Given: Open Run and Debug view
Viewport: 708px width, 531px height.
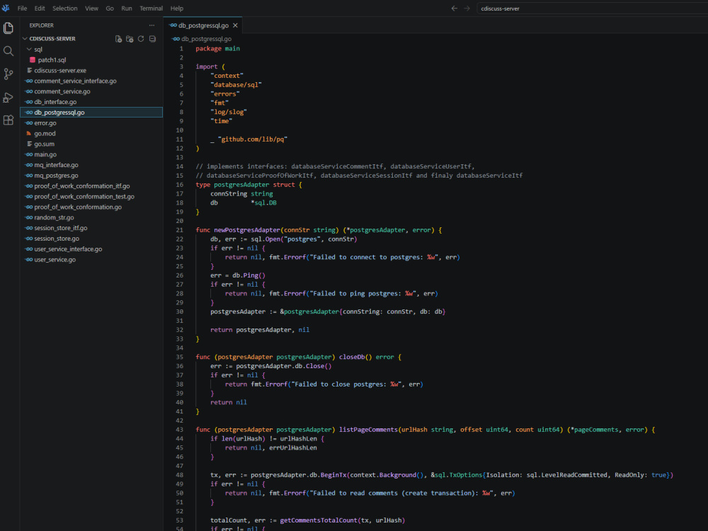Looking at the screenshot, I should 8,97.
